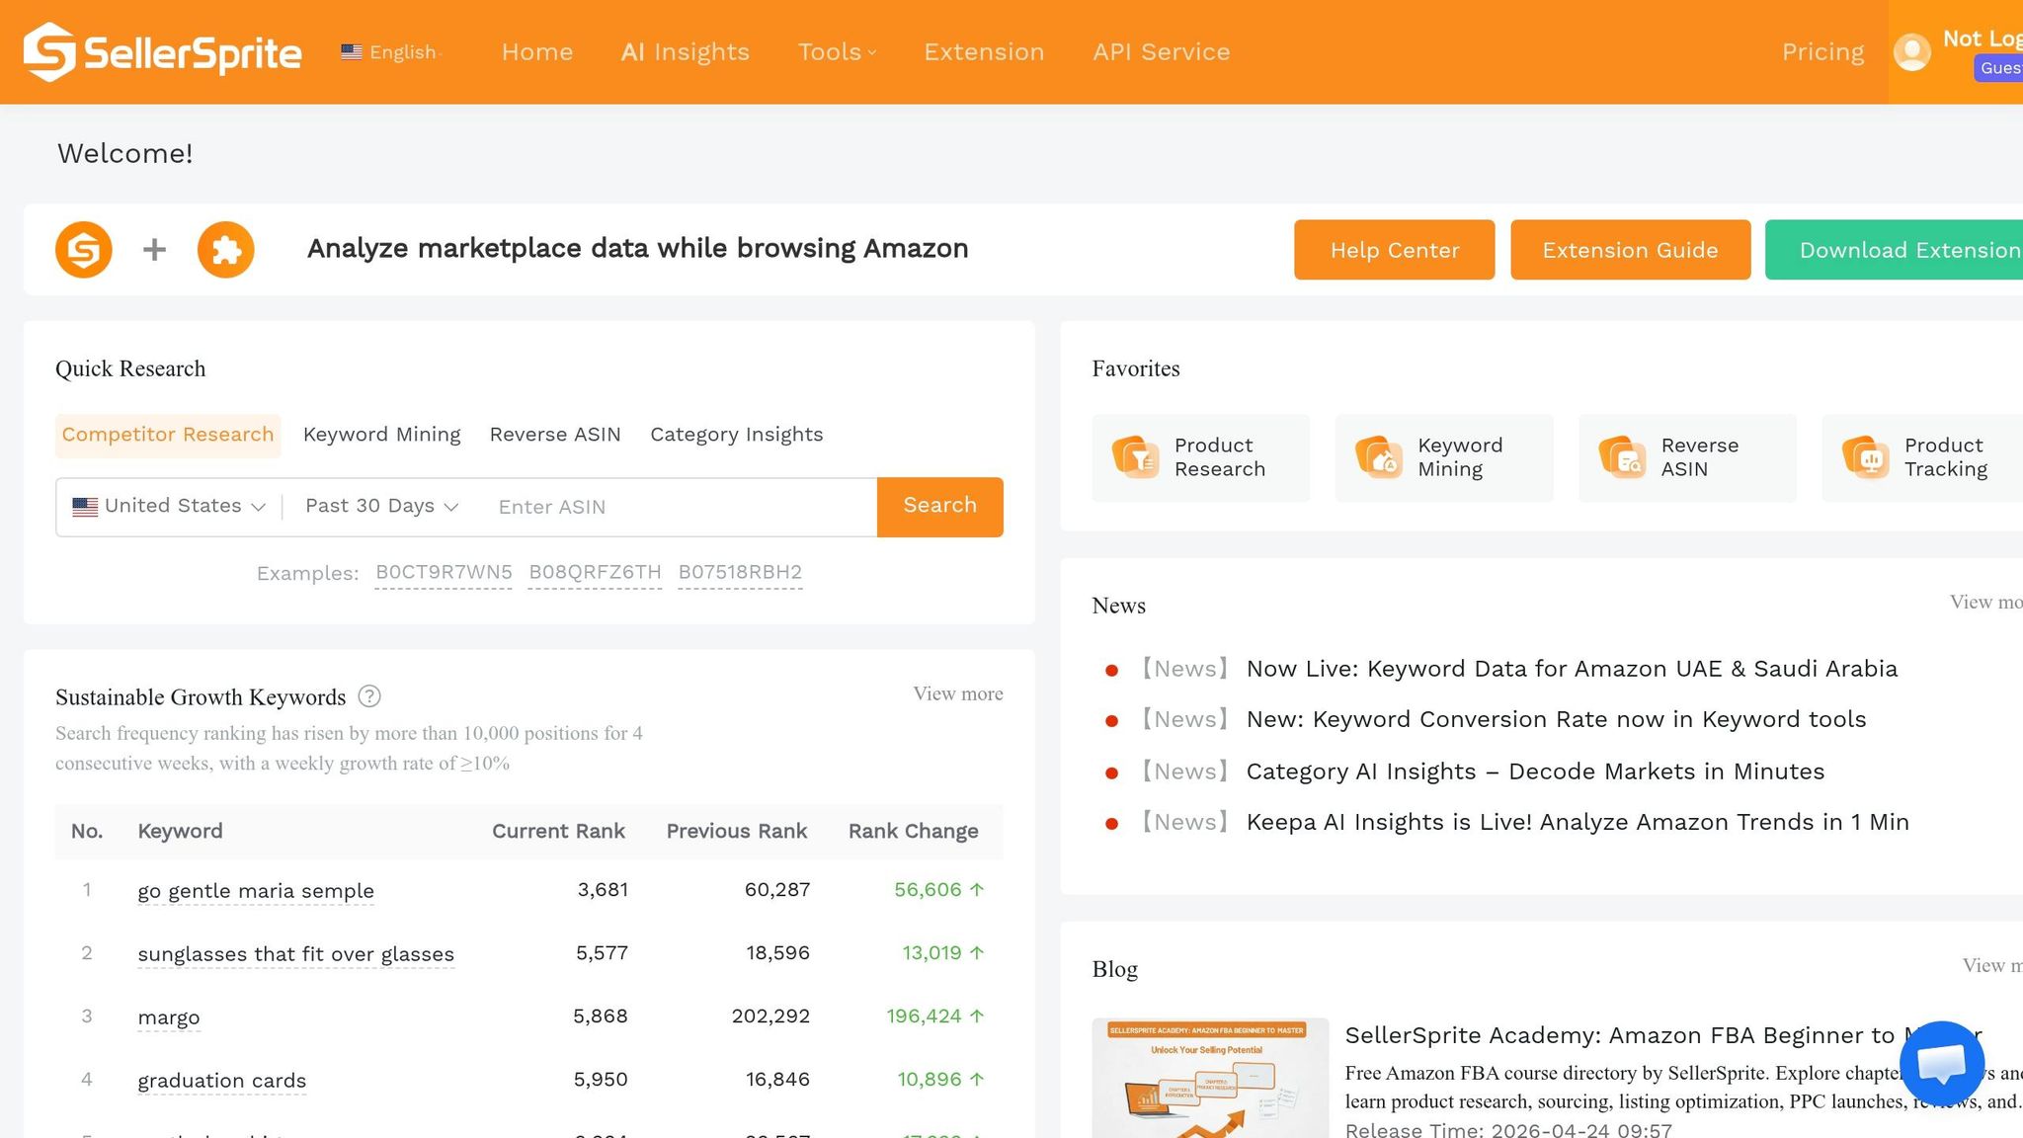This screenshot has width=2023, height=1138.
Task: Open the Past 30 Days dropdown
Action: pyautogui.click(x=382, y=506)
